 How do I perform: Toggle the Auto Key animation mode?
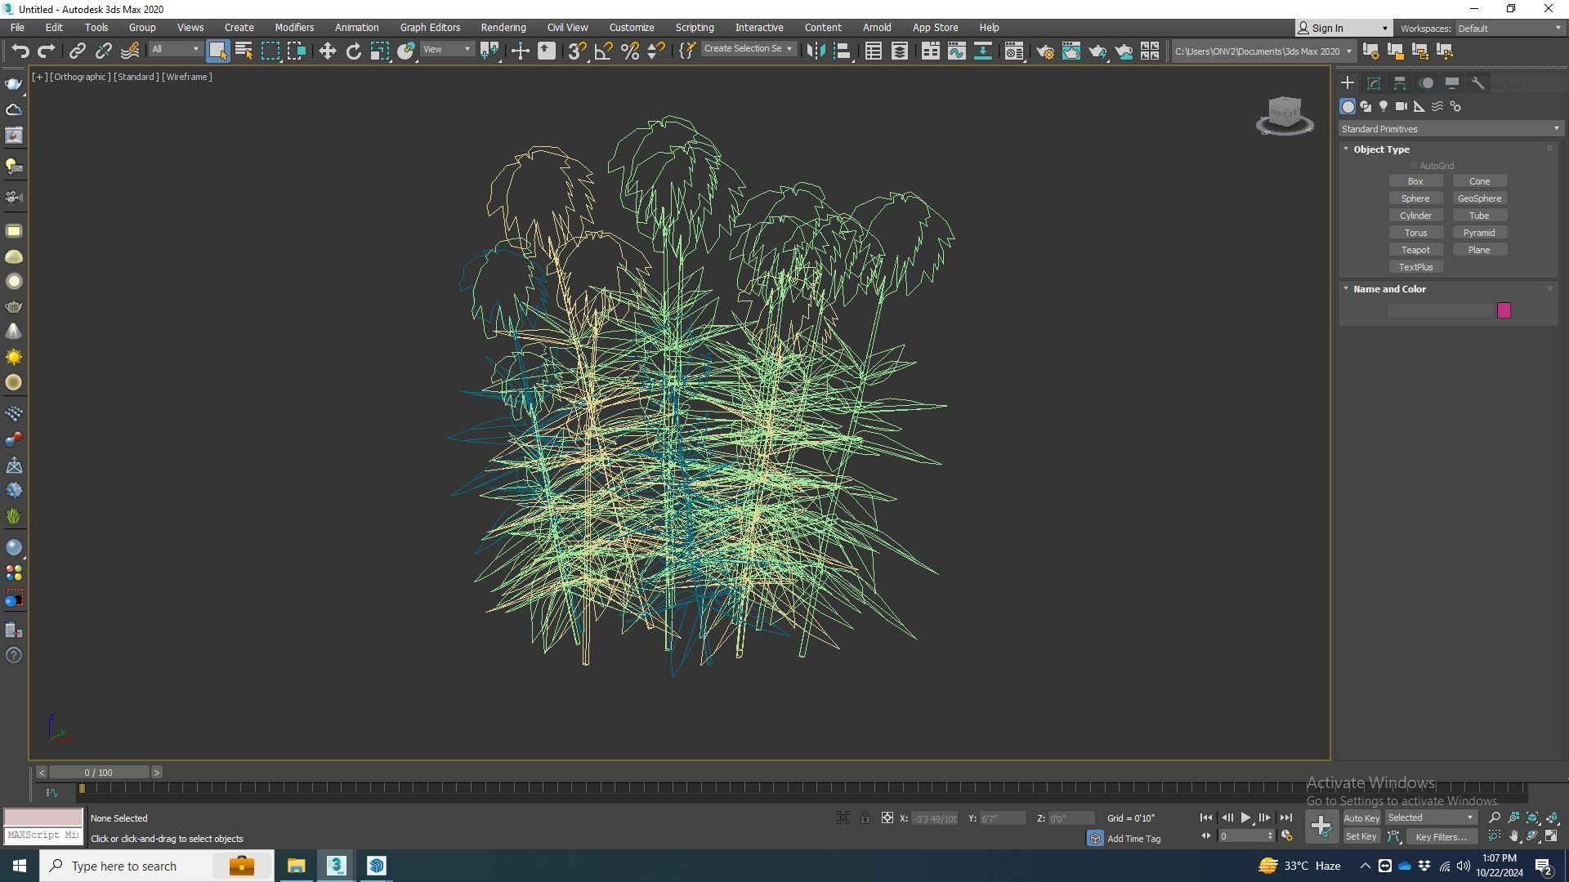(x=1361, y=818)
